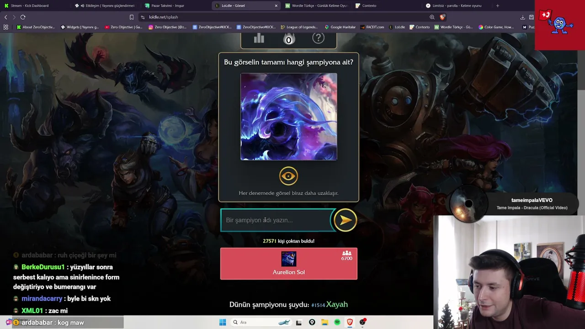Open the browser downloads icon
This screenshot has height=329, width=585.
522,17
